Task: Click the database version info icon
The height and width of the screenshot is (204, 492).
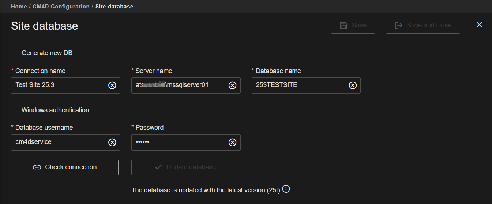Action: pyautogui.click(x=286, y=189)
